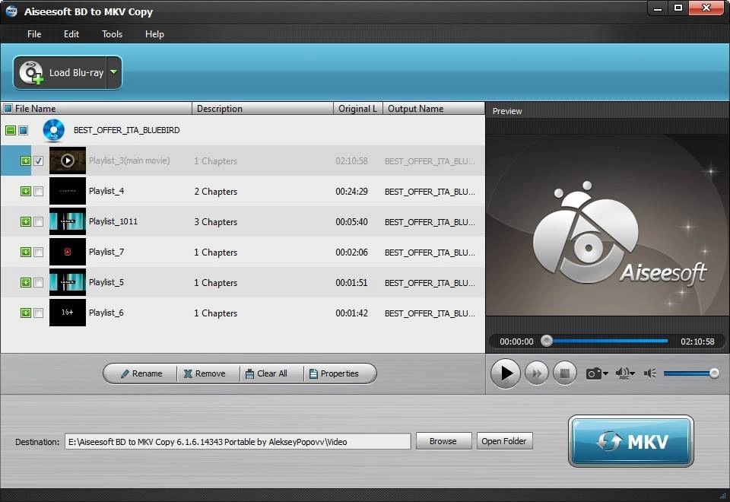Expand the Playlist_5 row
The height and width of the screenshot is (502, 730).
(x=26, y=283)
